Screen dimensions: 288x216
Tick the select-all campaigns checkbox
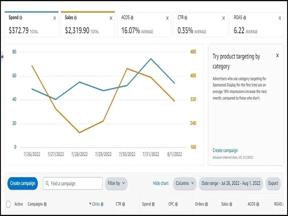[8, 204]
